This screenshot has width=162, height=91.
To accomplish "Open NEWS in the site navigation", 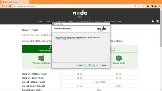I will [120, 21].
